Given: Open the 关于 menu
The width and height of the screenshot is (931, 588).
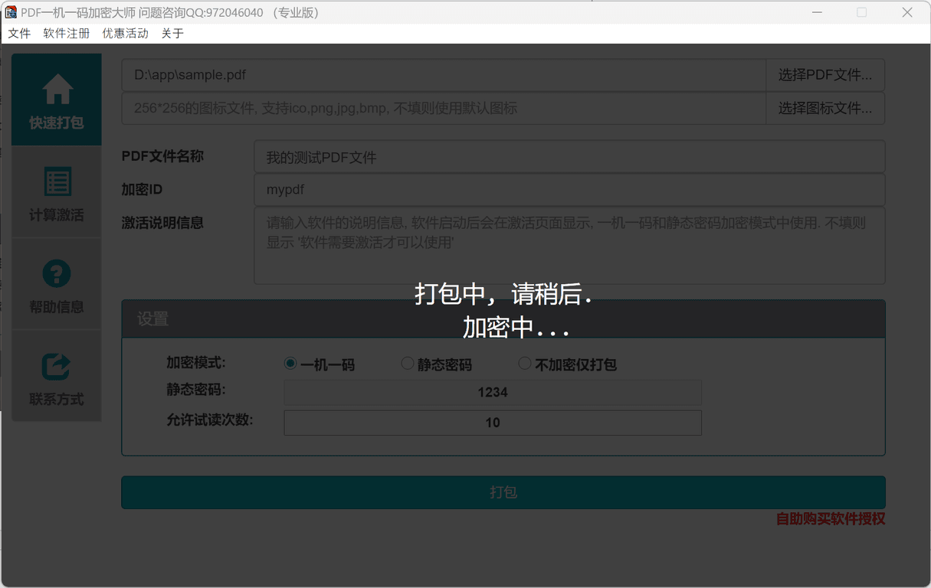Looking at the screenshot, I should coord(172,33).
